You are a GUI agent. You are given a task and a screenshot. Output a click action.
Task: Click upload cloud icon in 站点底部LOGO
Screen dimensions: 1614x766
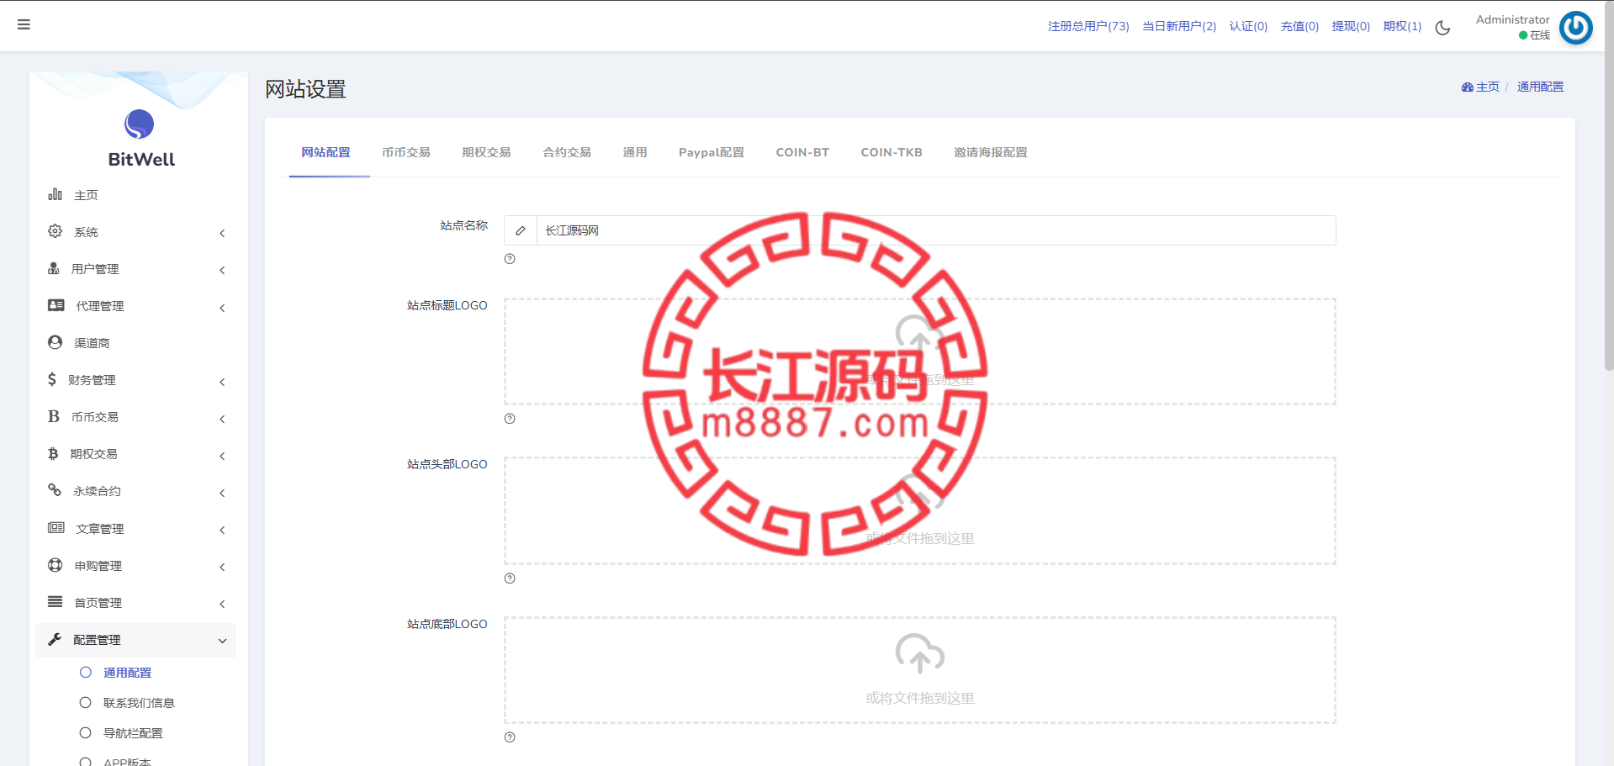point(920,653)
